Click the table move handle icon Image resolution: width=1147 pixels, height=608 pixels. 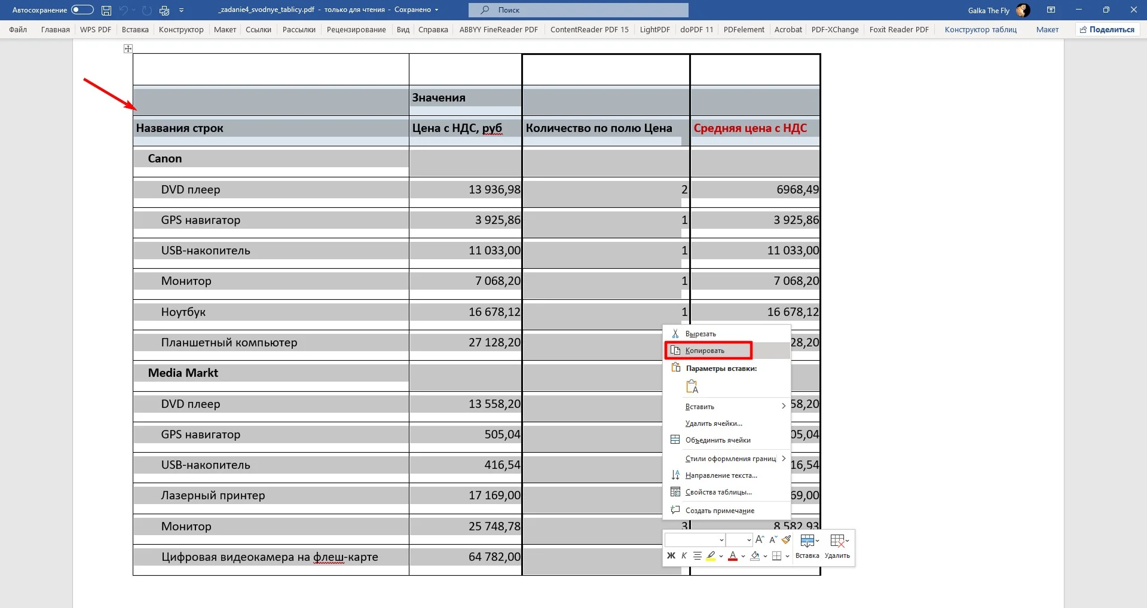coord(128,48)
